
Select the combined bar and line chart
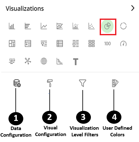75,26
